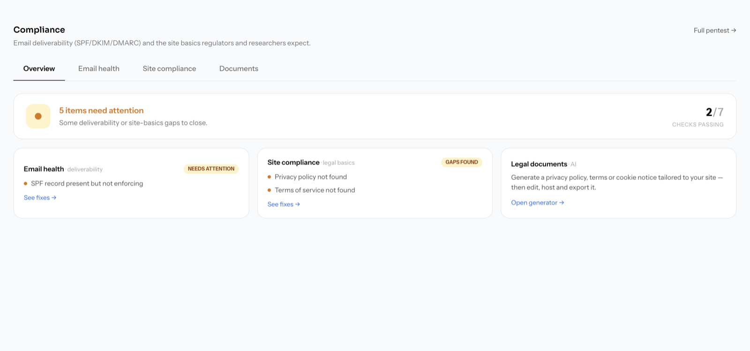Open the legal documents generator link

click(x=538, y=202)
